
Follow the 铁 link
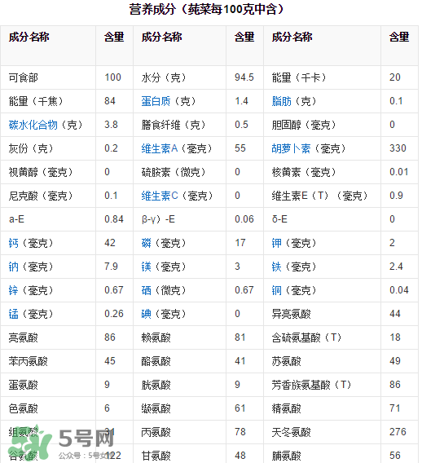point(276,267)
